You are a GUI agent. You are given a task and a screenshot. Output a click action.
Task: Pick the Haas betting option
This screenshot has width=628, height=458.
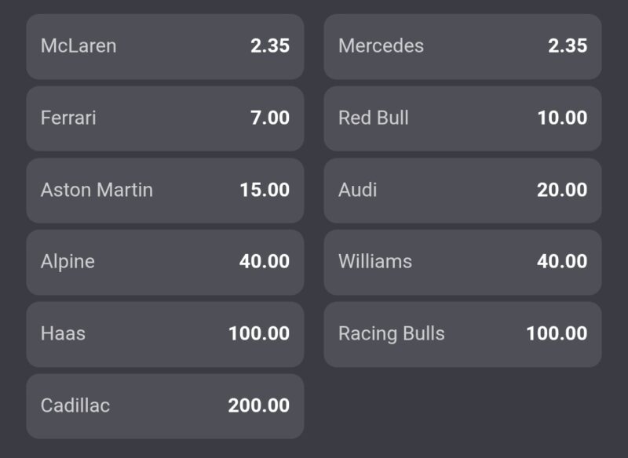coord(165,334)
